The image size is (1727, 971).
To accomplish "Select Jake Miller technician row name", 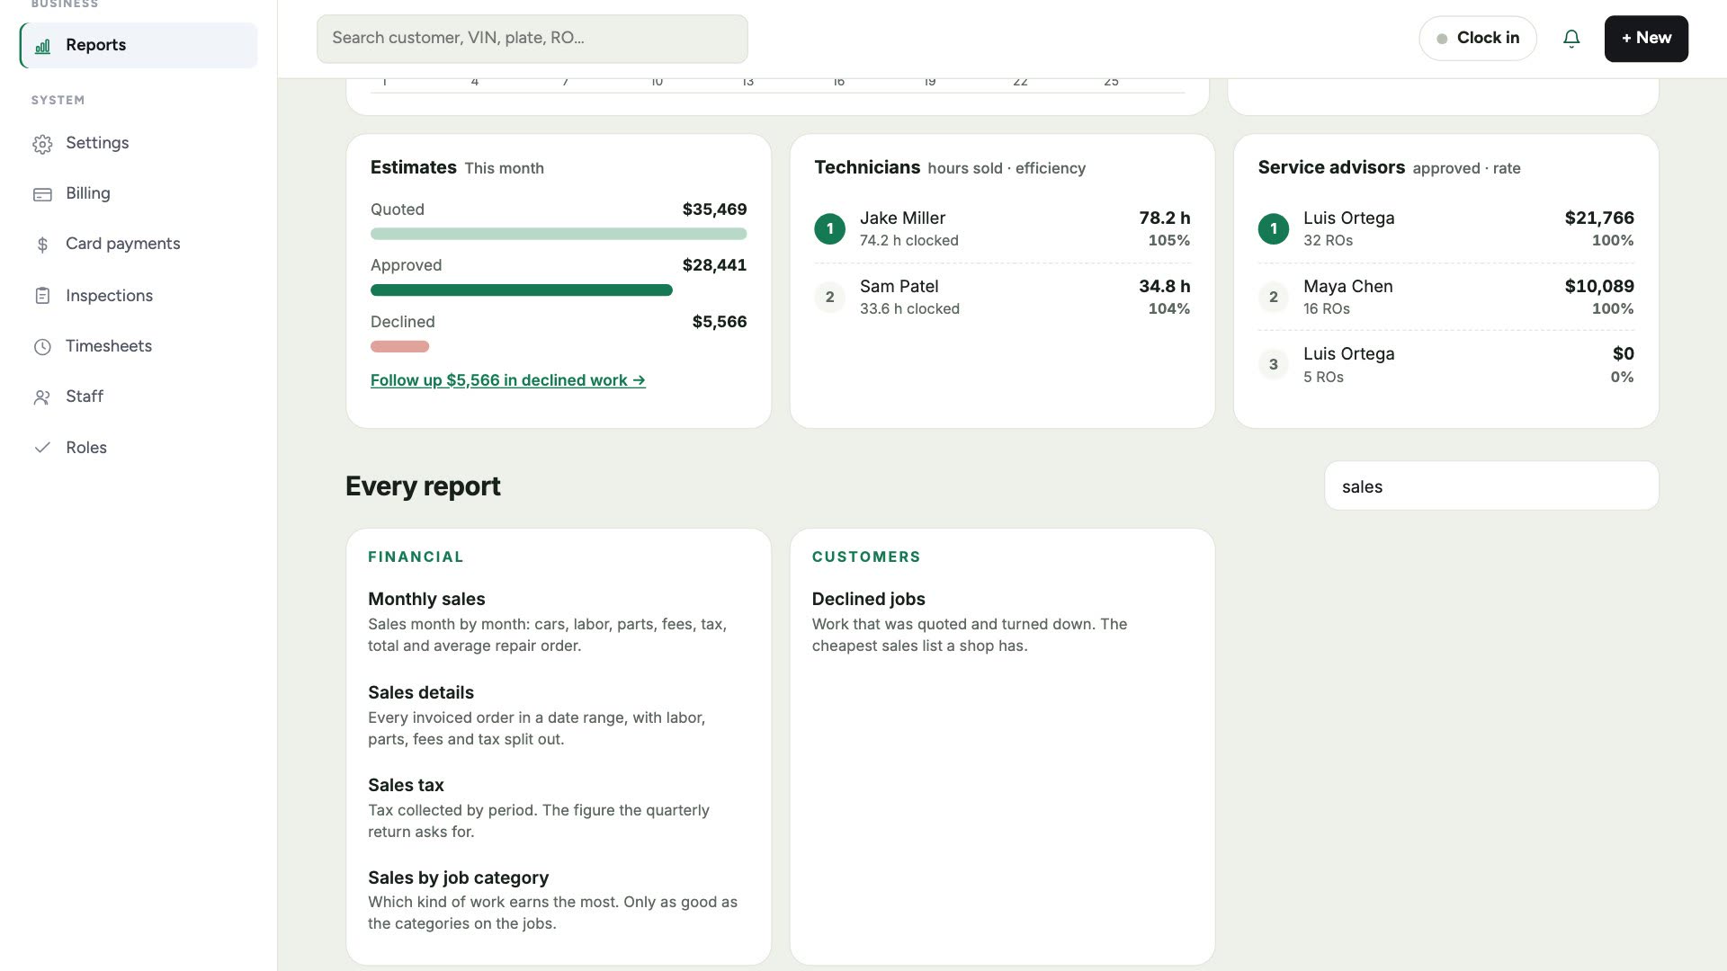I will coord(902,218).
